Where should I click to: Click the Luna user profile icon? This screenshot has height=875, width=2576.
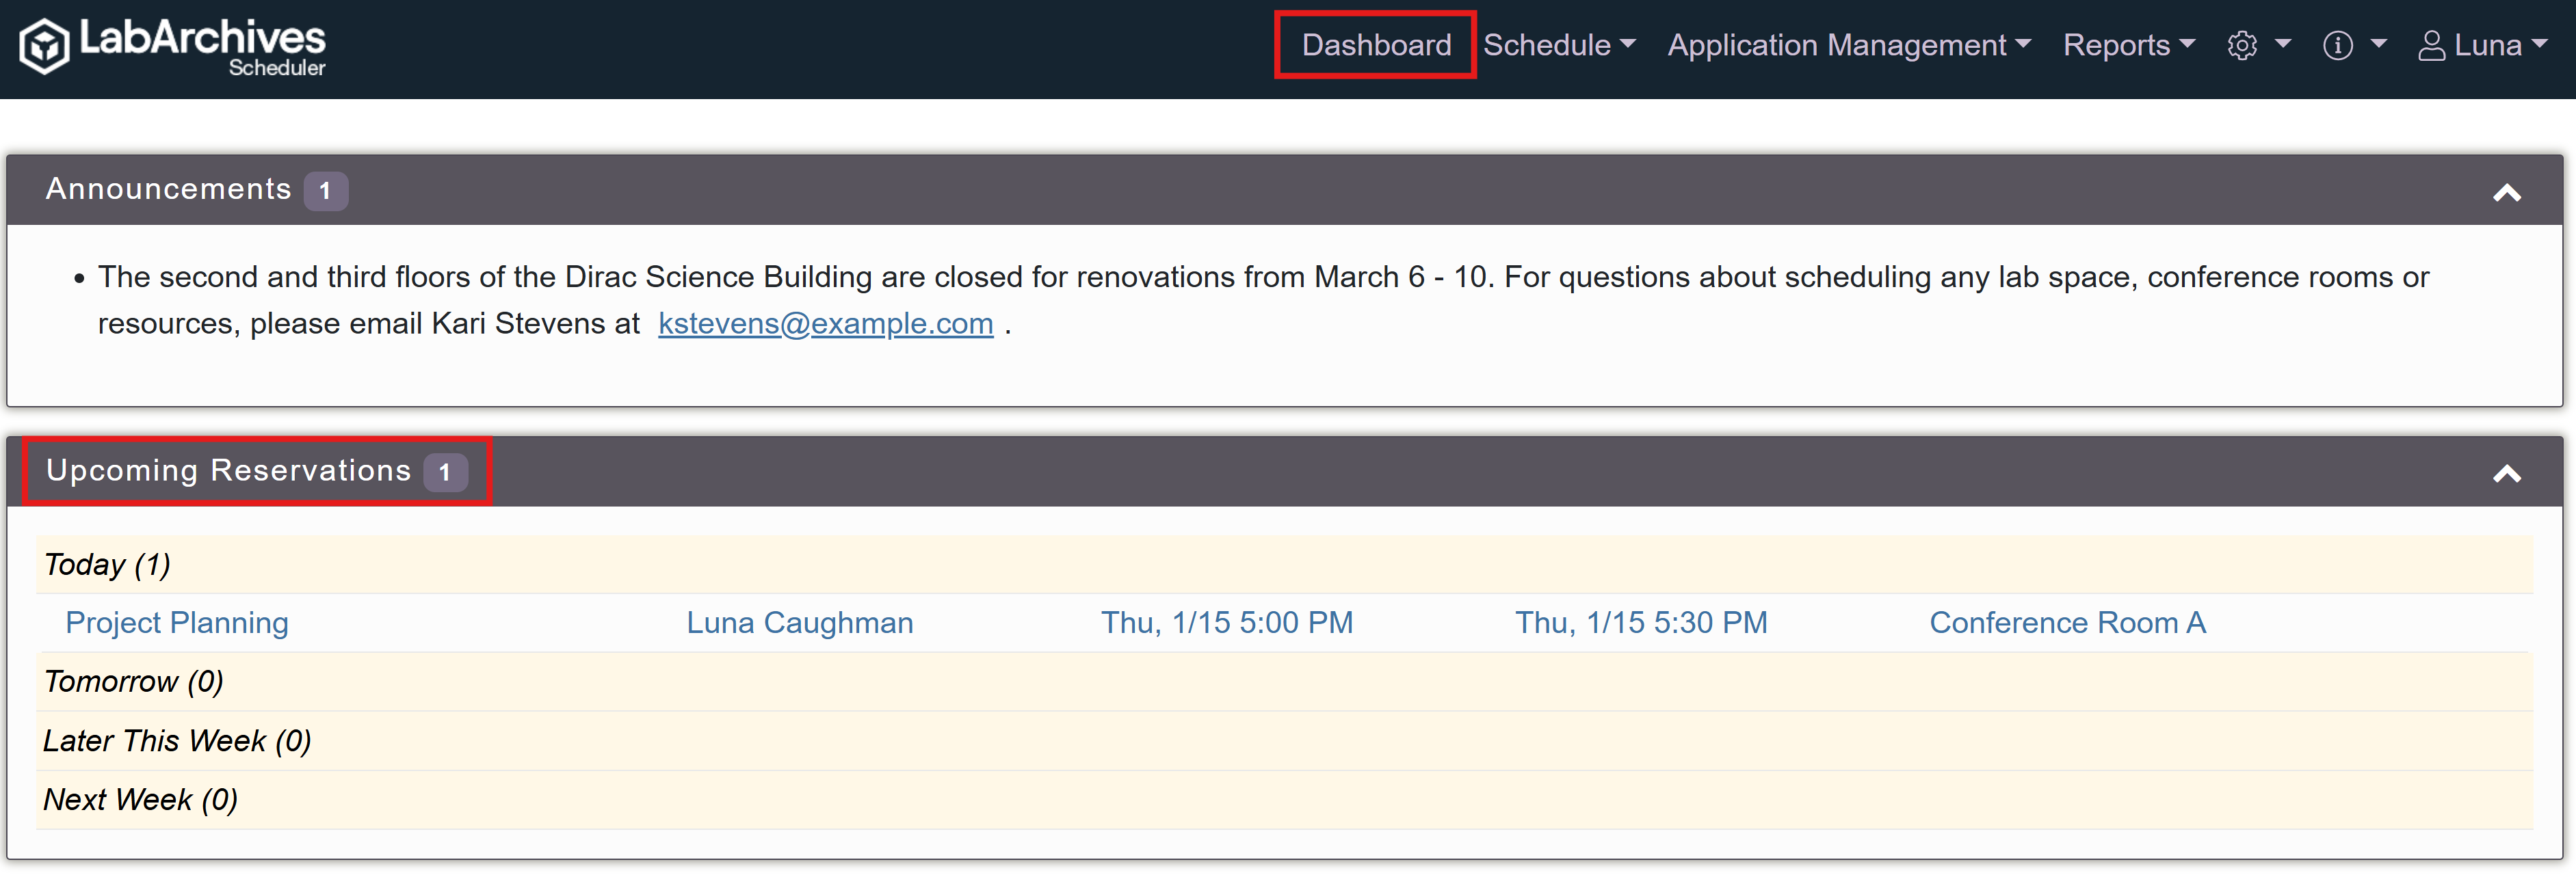tap(2431, 46)
